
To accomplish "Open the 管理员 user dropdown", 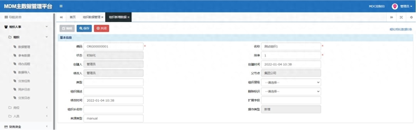I will pyautogui.click(x=406, y=6).
